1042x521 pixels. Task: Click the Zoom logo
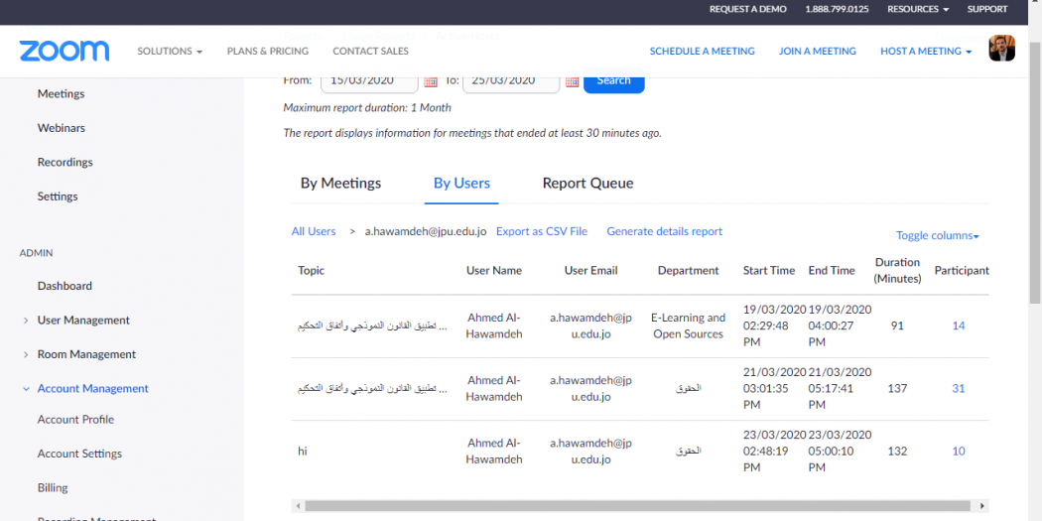[65, 52]
